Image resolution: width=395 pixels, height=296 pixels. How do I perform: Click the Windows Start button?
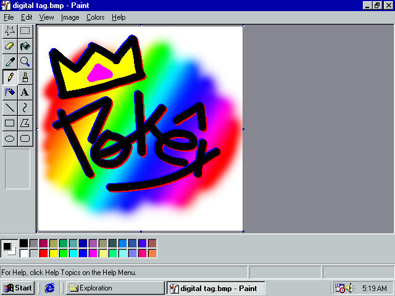[17, 288]
